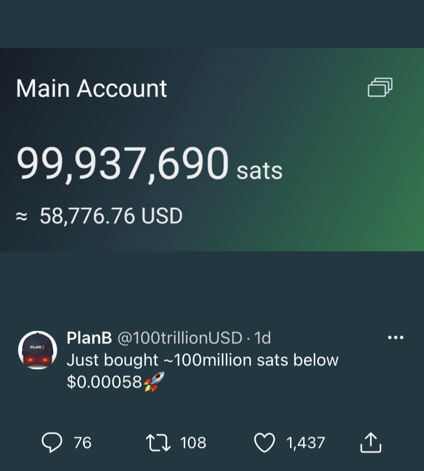This screenshot has width=424, height=471.
Task: Click the reply speech bubble icon
Action: click(53, 442)
